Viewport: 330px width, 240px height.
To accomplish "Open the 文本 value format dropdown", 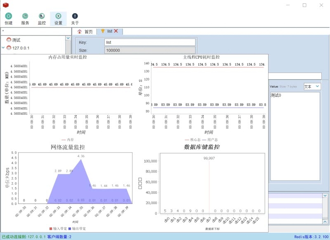I will point(312,87).
